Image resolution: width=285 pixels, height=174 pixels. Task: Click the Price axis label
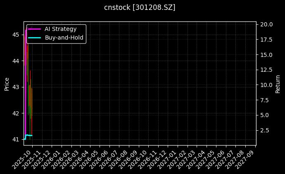pyautogui.click(x=7, y=83)
